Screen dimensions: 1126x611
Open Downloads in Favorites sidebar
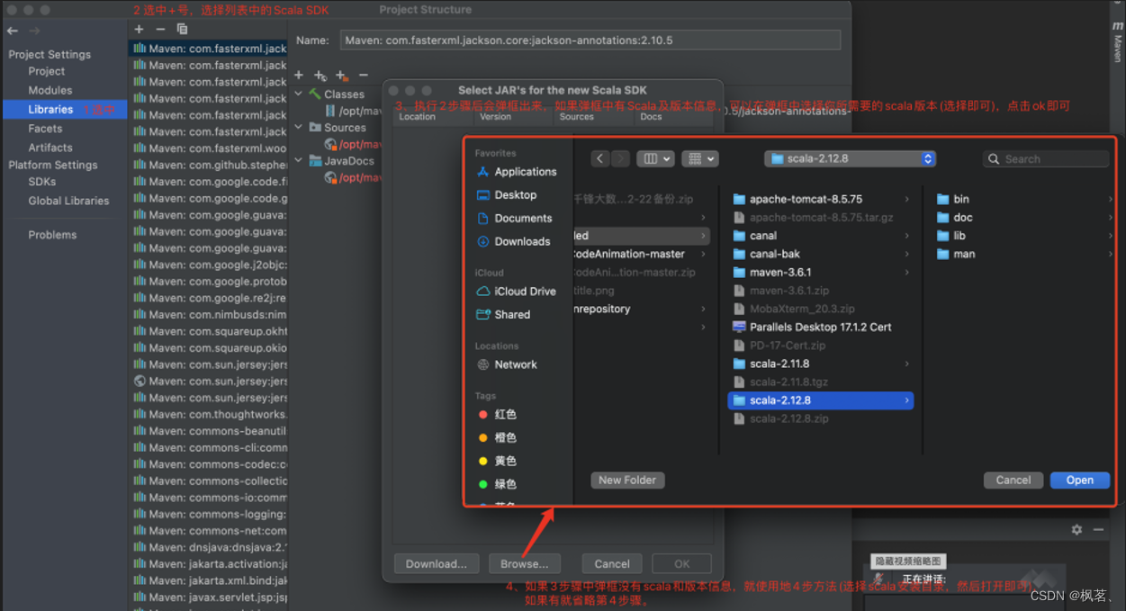coord(513,242)
